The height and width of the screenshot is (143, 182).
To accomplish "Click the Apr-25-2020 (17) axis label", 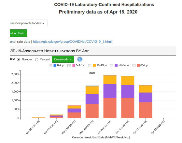I will (158, 127).
